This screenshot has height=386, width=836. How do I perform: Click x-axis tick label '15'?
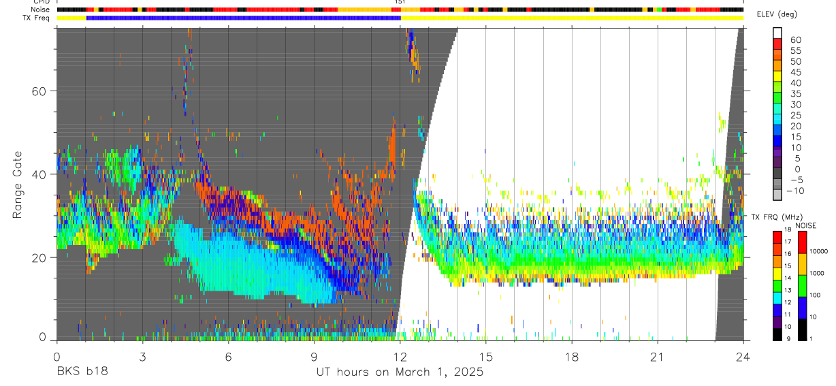[485, 357]
